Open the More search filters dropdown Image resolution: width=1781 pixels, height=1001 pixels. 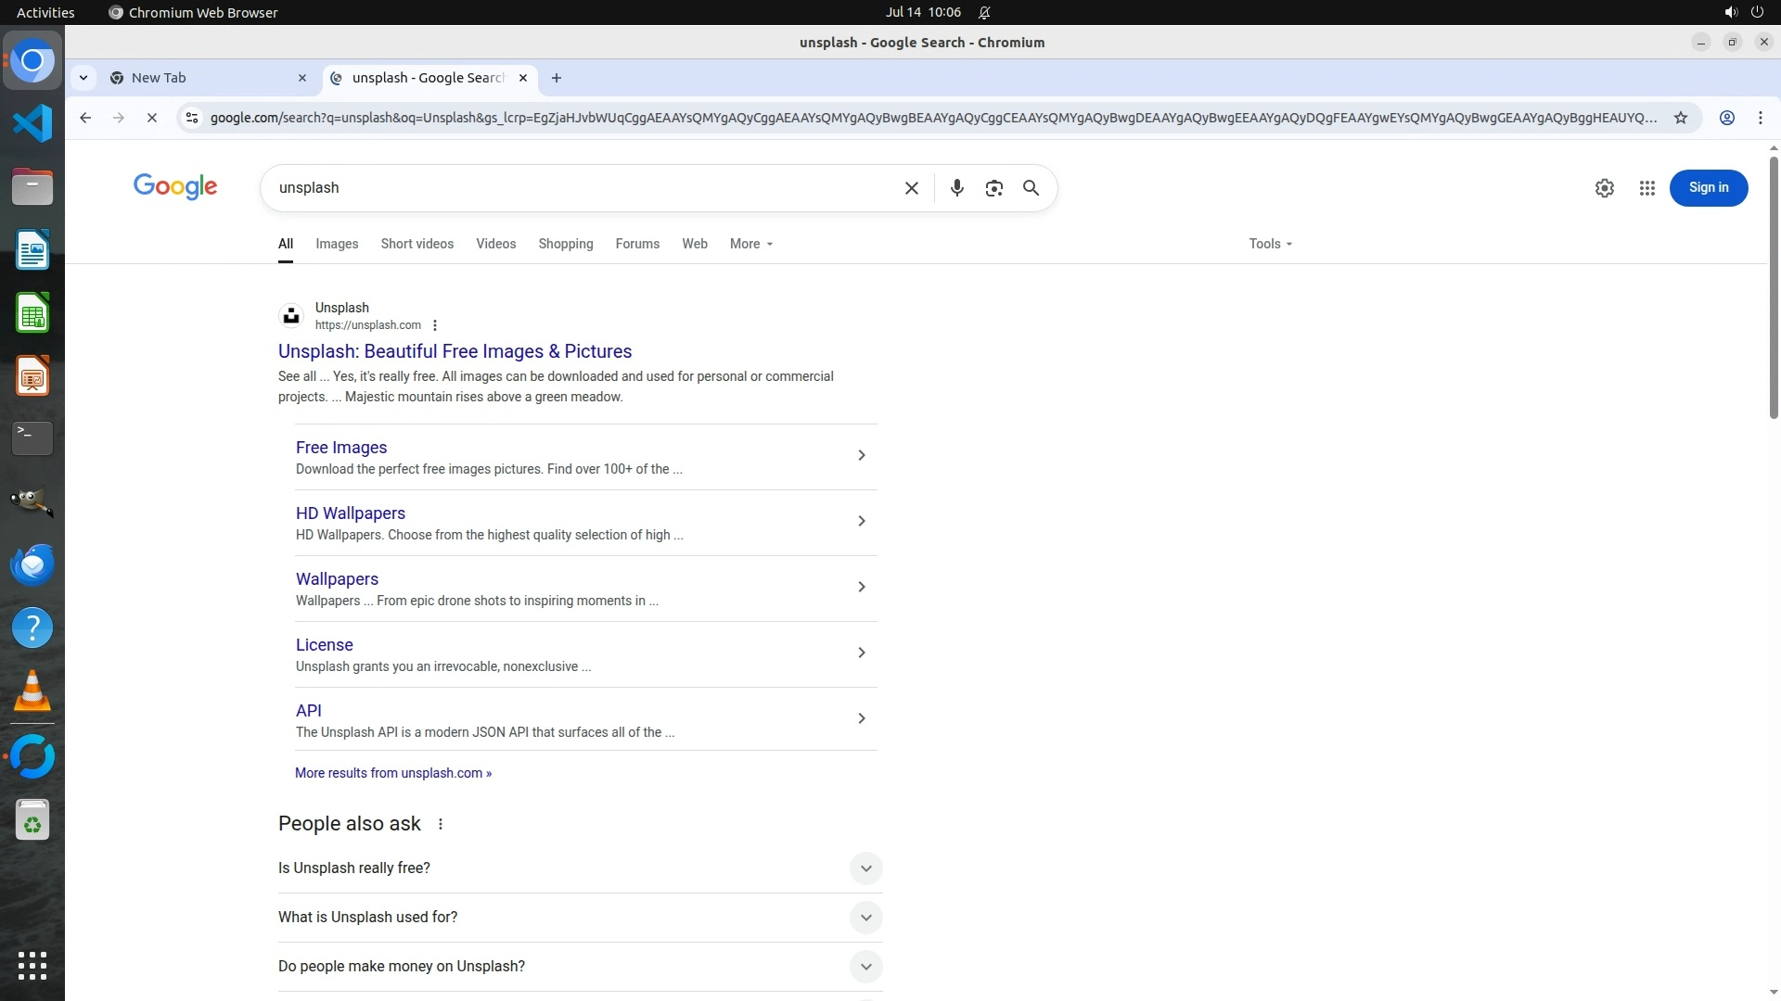click(750, 244)
